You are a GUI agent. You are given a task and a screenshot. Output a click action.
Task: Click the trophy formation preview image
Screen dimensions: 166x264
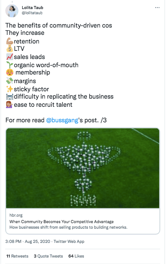(x=83, y=168)
